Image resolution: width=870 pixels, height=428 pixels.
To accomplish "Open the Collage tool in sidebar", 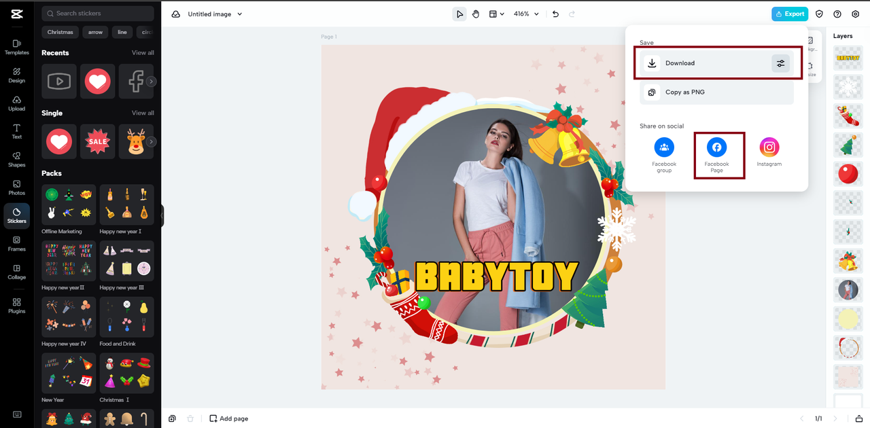I will [17, 272].
